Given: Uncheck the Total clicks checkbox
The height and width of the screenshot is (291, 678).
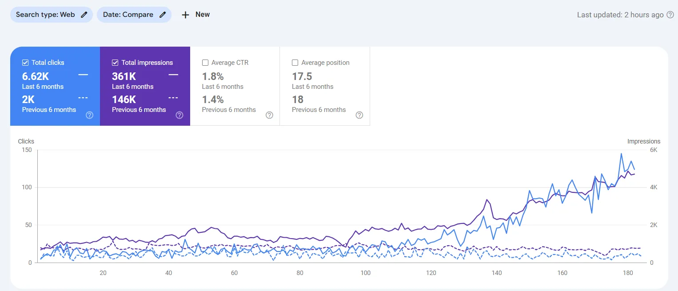Looking at the screenshot, I should (25, 63).
